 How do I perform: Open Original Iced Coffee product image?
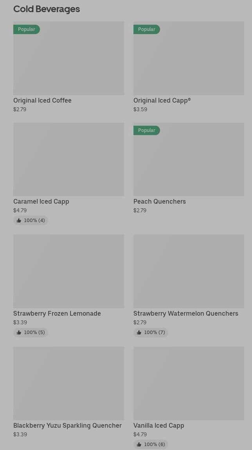point(68,63)
